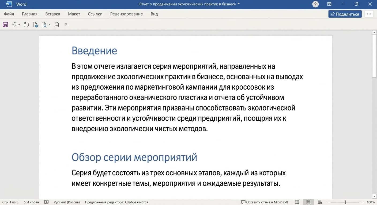Open the Файл menu
377x205 pixels.
9,14
